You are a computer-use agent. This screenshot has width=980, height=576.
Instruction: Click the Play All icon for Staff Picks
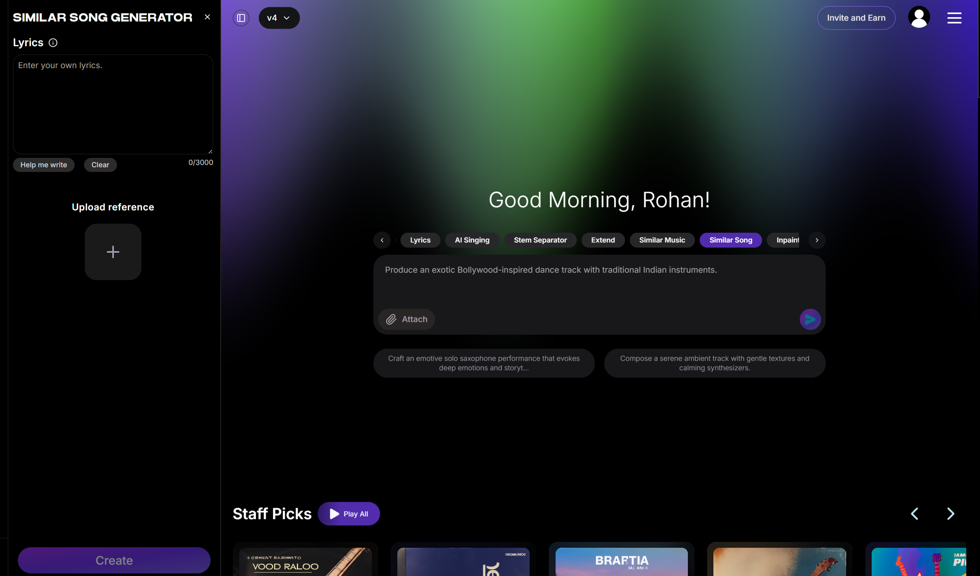click(334, 513)
